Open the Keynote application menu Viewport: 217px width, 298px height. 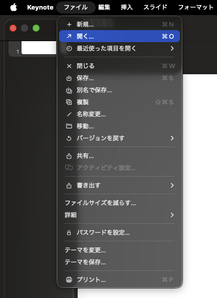click(x=40, y=8)
